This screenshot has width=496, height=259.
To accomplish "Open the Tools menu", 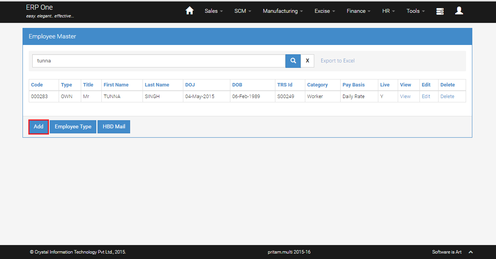I will (416, 11).
